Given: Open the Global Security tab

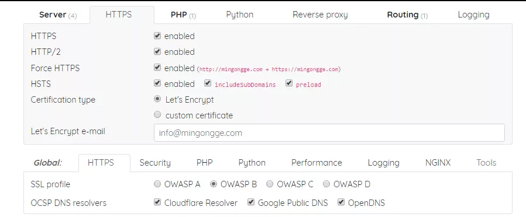Looking at the screenshot, I should click(155, 163).
